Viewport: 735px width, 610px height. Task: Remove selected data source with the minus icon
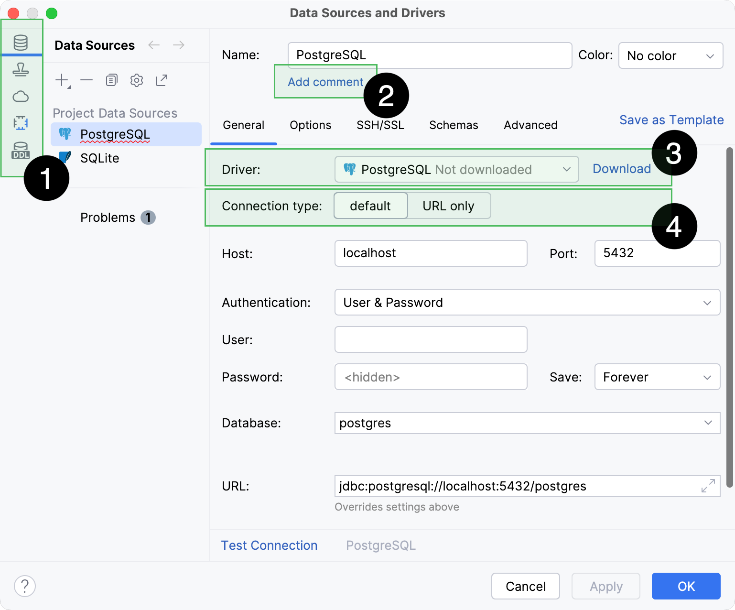click(x=86, y=80)
